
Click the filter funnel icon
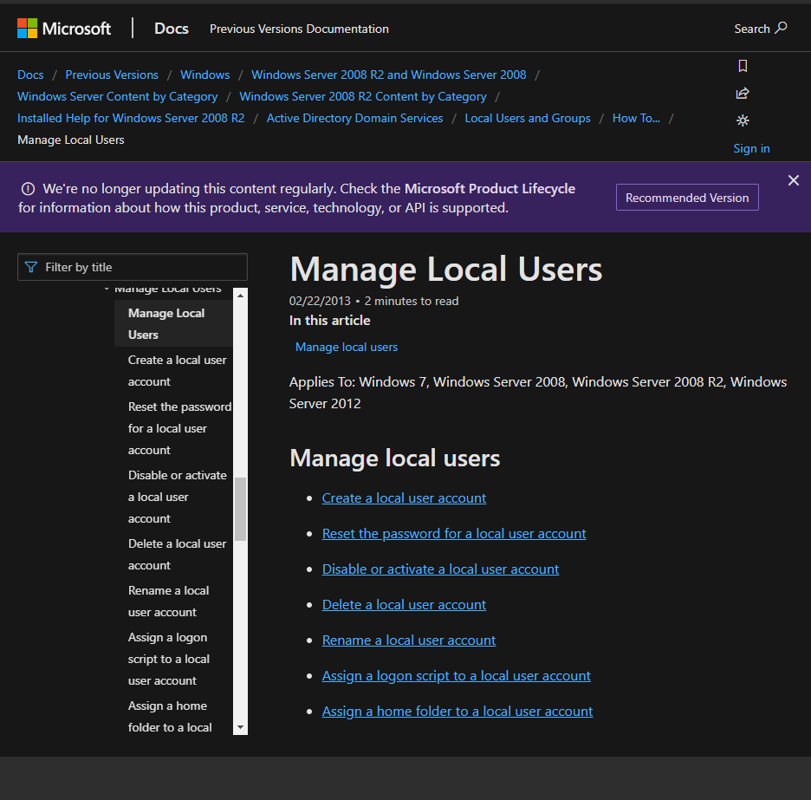(31, 267)
